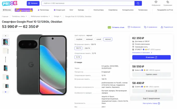Open the Смартфоны navigation item
The image size is (177, 109).
(113, 10)
